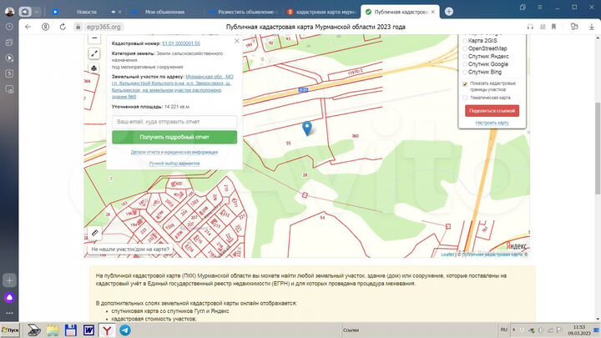Toggle cadastral boundaries checkbox

click(465, 84)
